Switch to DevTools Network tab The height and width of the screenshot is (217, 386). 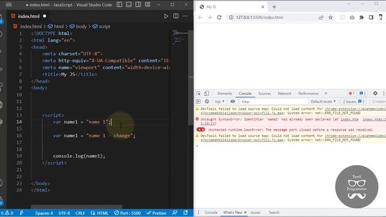click(x=284, y=93)
